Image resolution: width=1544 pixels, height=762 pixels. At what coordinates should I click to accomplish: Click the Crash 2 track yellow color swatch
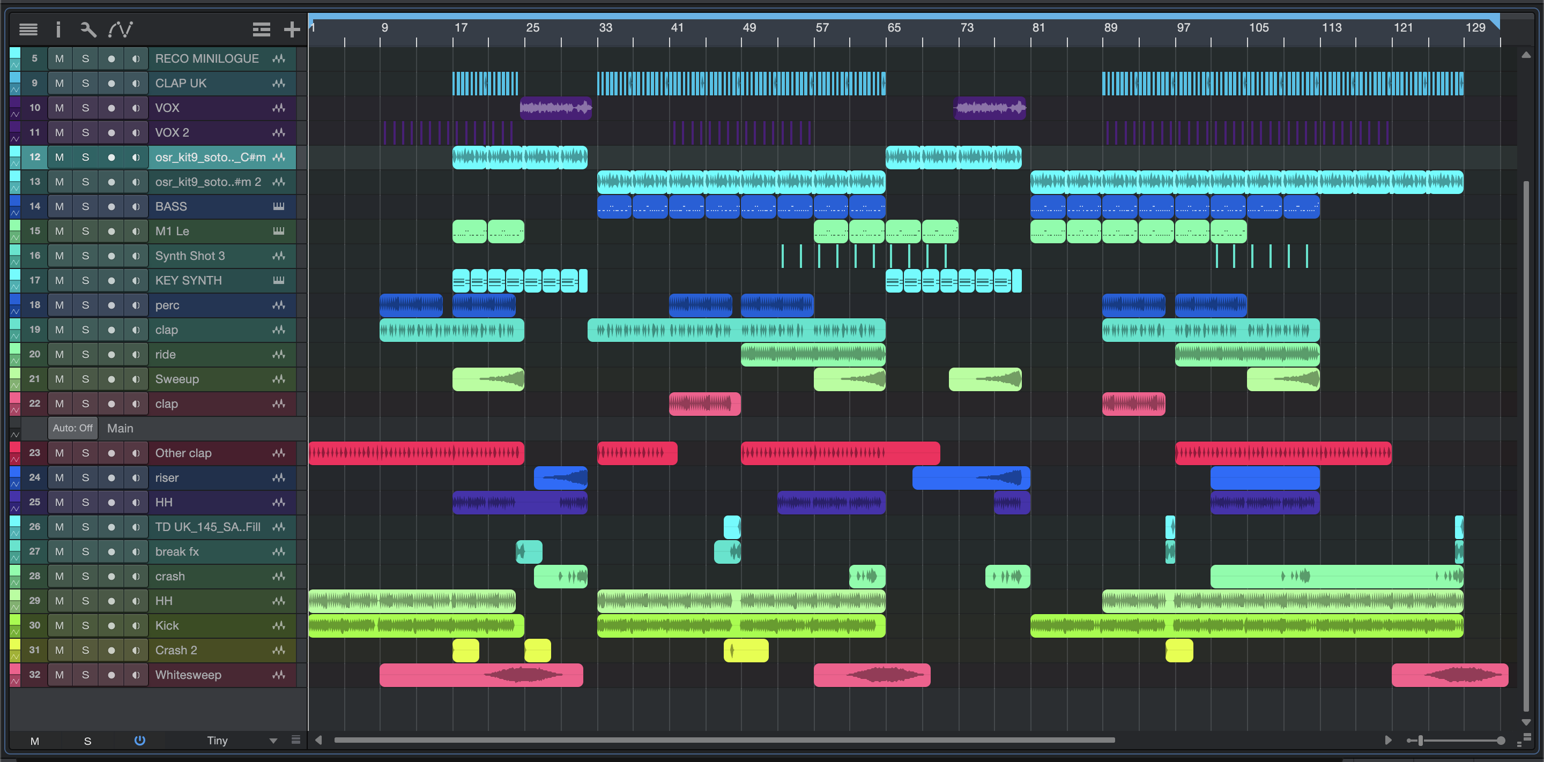pos(15,645)
